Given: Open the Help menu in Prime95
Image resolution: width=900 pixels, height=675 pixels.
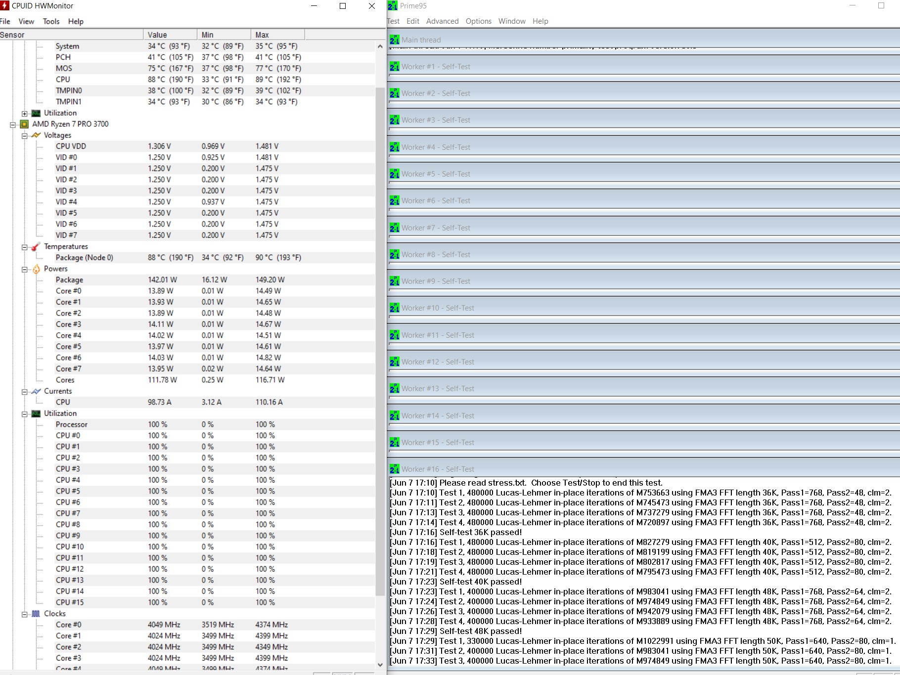Looking at the screenshot, I should 540,21.
